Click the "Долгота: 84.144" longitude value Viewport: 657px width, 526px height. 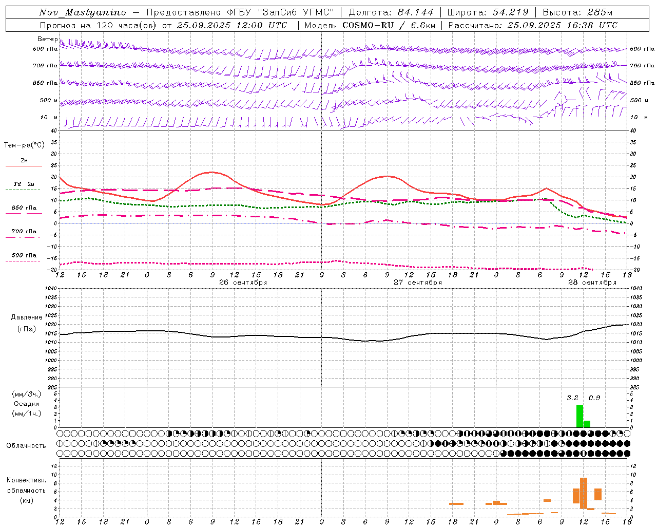click(x=391, y=12)
